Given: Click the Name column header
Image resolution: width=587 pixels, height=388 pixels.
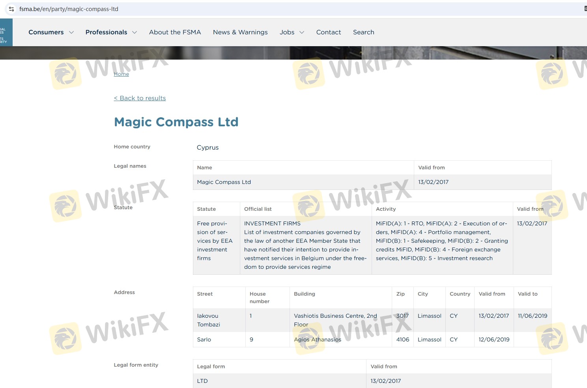Looking at the screenshot, I should tap(205, 168).
